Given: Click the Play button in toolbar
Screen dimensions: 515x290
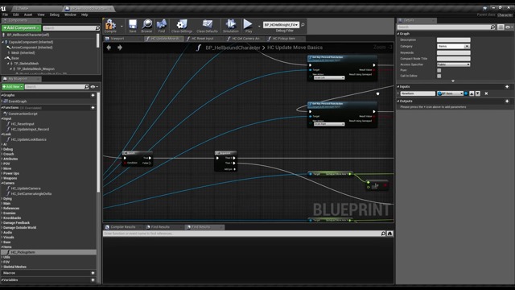Looking at the screenshot, I should click(248, 26).
